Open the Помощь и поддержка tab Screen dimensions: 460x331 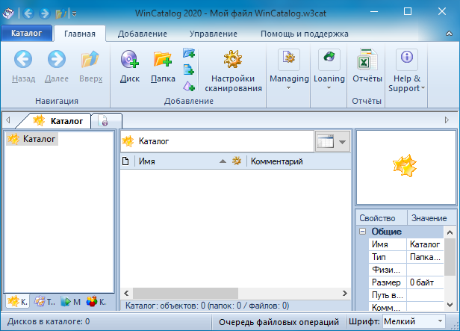(x=304, y=34)
